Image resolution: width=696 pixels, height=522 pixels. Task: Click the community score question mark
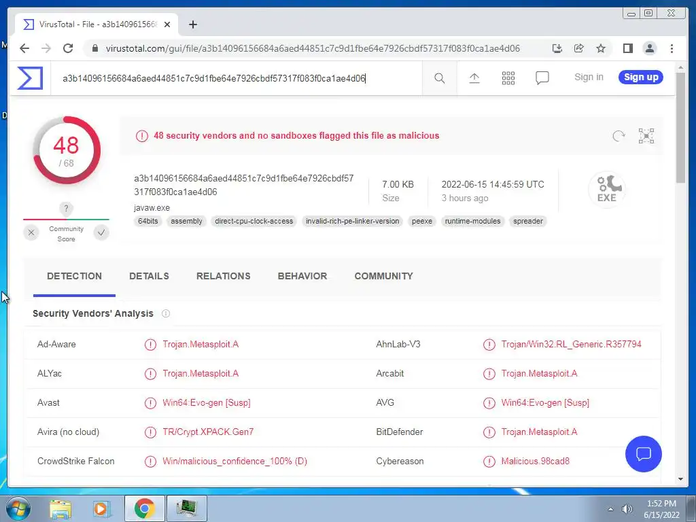tap(66, 208)
